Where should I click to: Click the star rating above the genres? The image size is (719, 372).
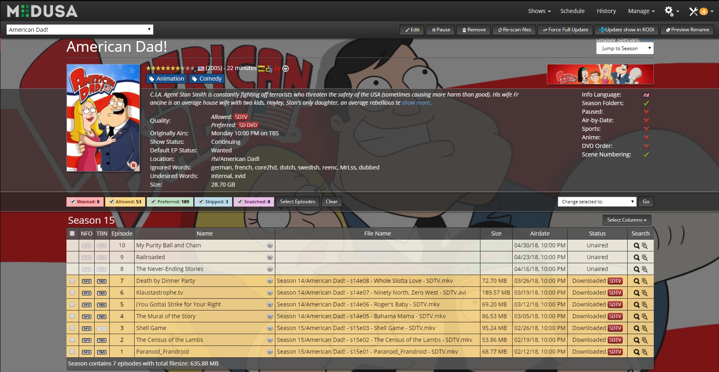pyautogui.click(x=170, y=68)
